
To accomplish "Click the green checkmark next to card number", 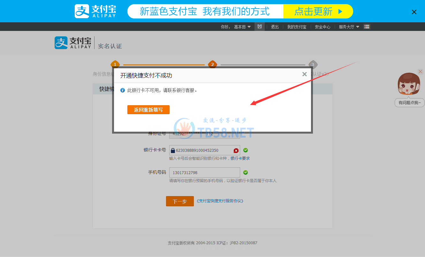I will tap(246, 150).
